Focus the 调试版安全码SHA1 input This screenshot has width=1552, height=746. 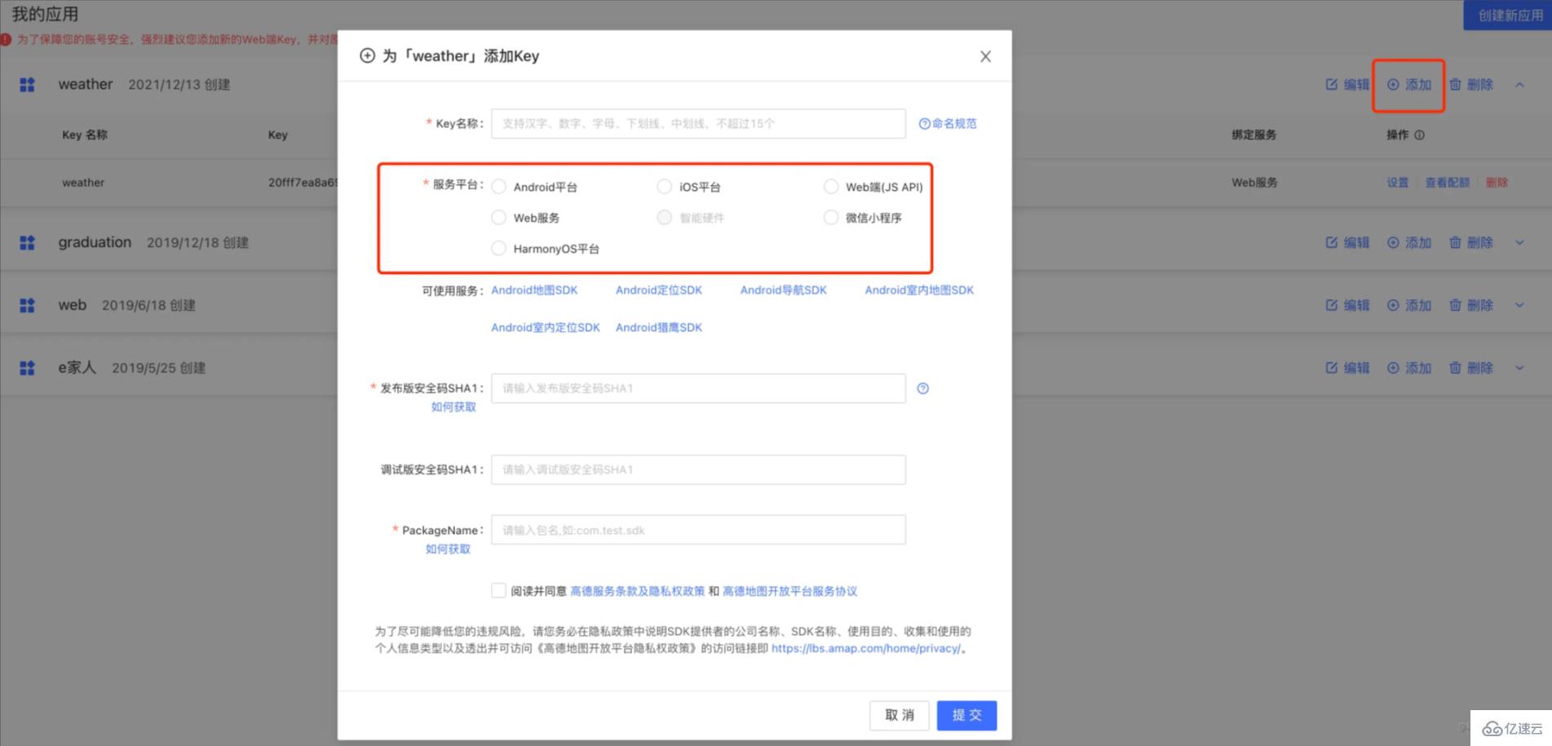(x=698, y=470)
